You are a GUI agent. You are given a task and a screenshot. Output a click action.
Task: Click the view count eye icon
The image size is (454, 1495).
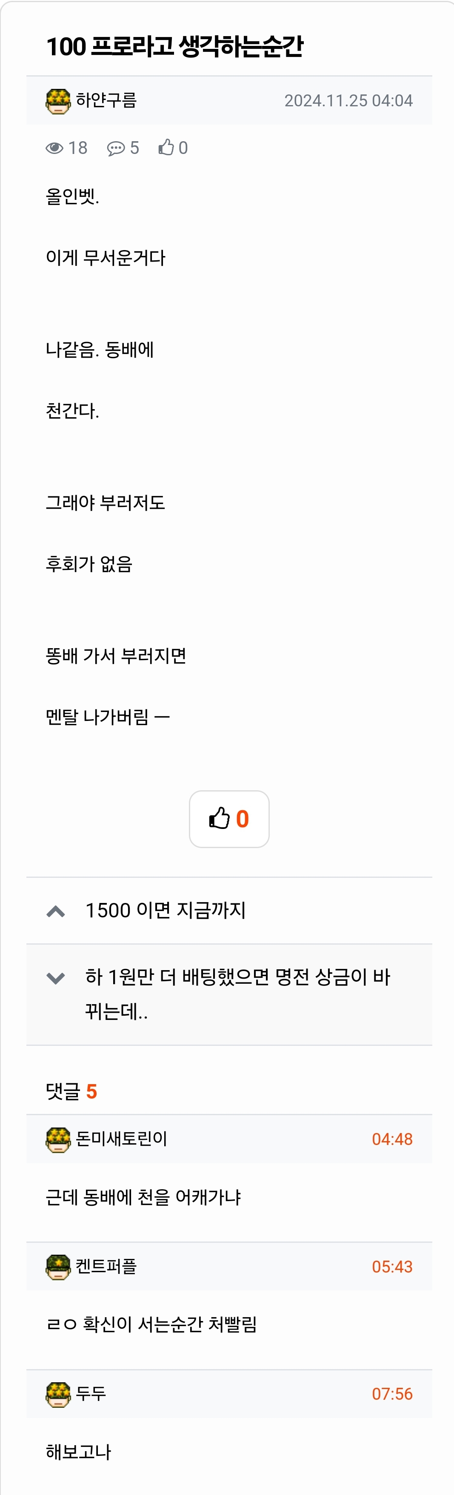tap(54, 148)
